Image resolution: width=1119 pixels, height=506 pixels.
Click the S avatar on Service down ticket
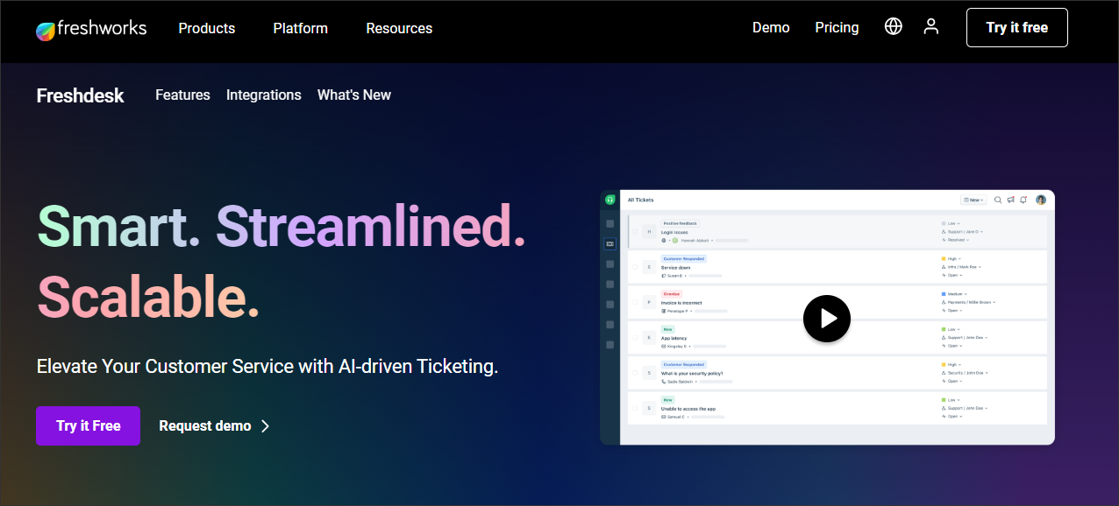point(649,267)
